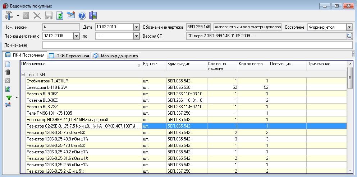Click cell 6ВП.266.114–02.10
The width and height of the screenshot is (357, 177).
pyautogui.click(x=187, y=107)
